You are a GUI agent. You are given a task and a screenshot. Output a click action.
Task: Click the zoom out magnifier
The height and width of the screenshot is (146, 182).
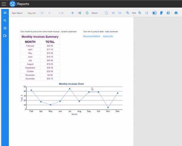tap(128, 13)
